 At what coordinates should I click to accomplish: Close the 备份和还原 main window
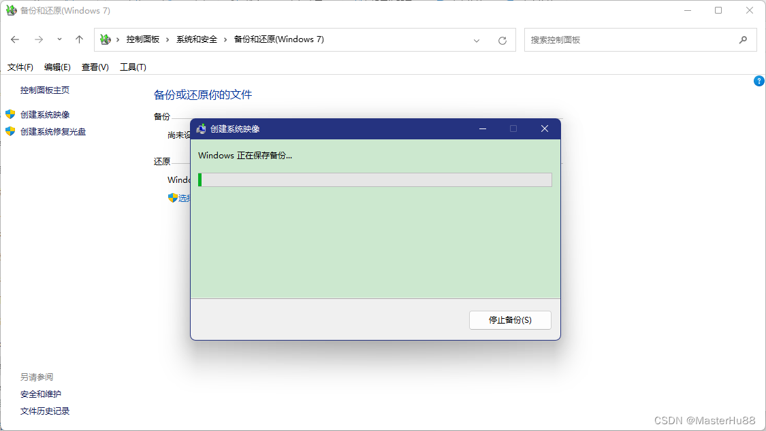pos(750,10)
